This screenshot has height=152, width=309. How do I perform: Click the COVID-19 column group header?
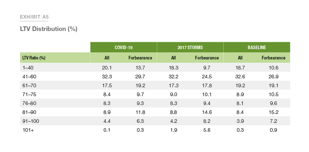123,47
